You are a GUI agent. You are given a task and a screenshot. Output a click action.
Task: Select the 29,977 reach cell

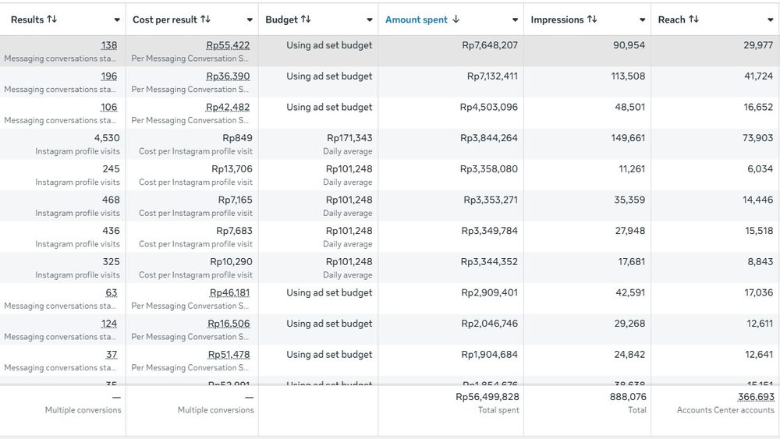click(x=715, y=51)
